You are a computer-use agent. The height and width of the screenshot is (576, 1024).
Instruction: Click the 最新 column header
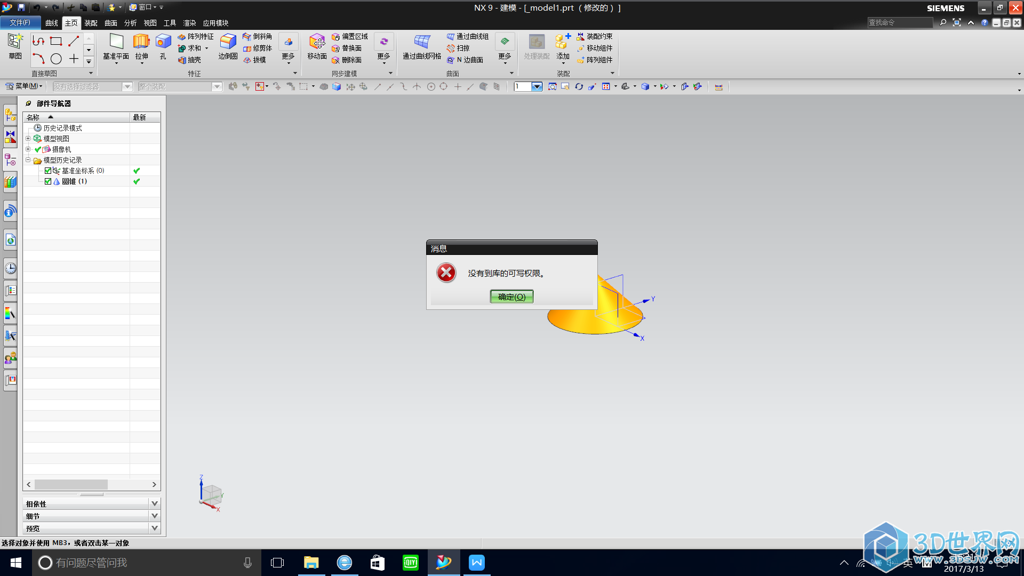click(145, 117)
